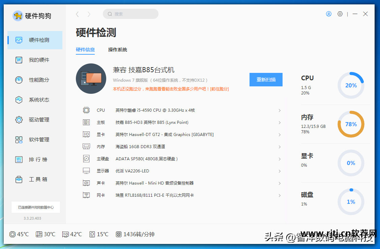This screenshot has height=249, width=380.
Task: Click the 显卡 graphics card row icon
Action: click(86, 135)
